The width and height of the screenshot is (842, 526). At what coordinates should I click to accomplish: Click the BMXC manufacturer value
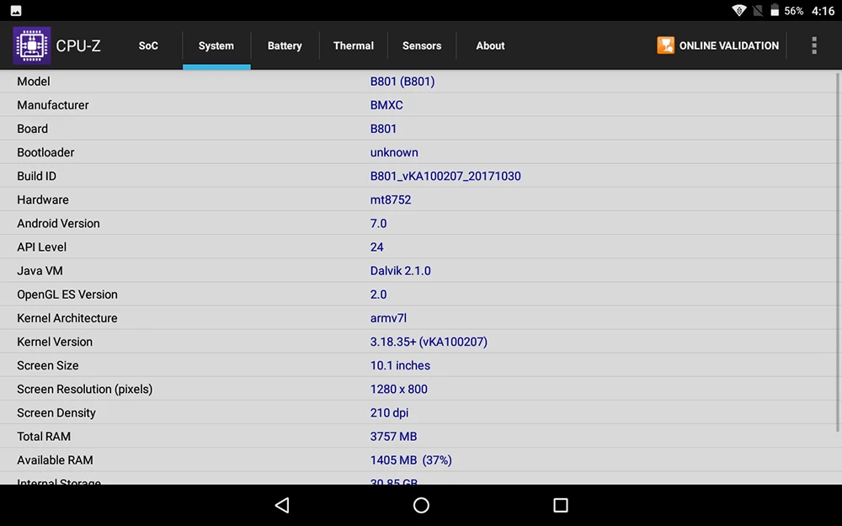coord(386,105)
